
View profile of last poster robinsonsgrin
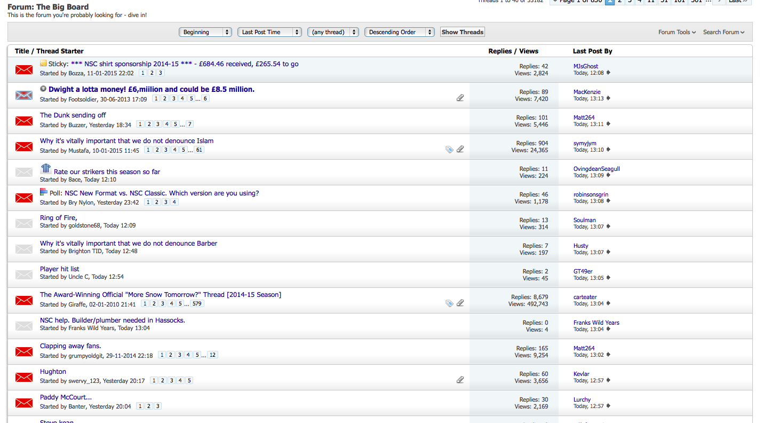point(591,194)
